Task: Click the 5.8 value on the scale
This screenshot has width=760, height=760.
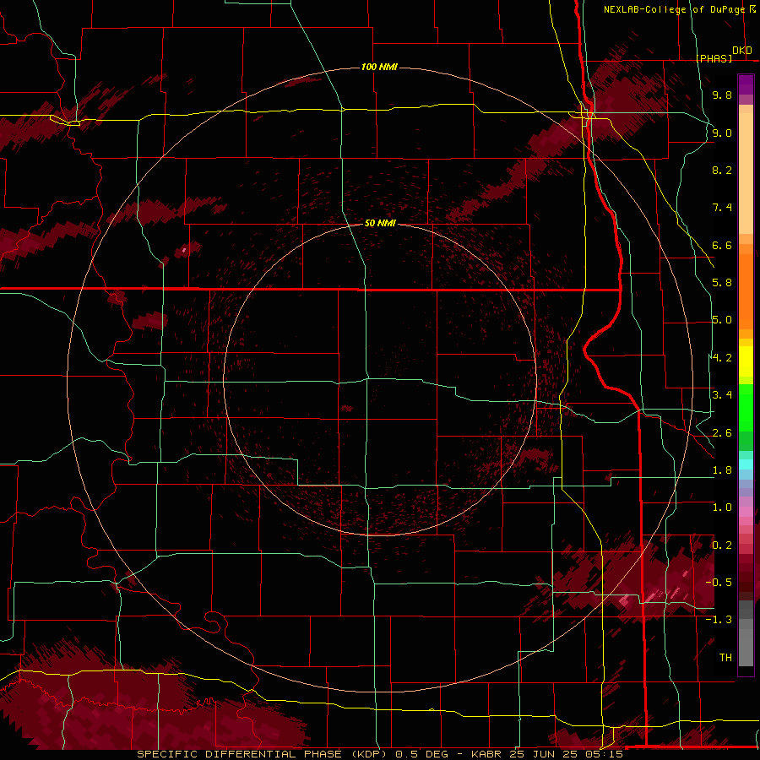Action: [x=722, y=283]
